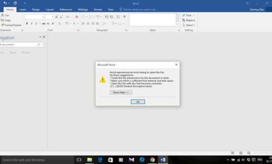Image resolution: width=272 pixels, height=164 pixels.
Task: Click the Tell me what you want box
Action: 139,9
